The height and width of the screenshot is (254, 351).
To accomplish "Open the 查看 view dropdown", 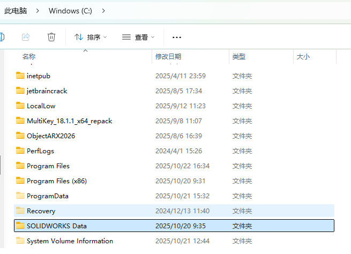I will [x=138, y=37].
